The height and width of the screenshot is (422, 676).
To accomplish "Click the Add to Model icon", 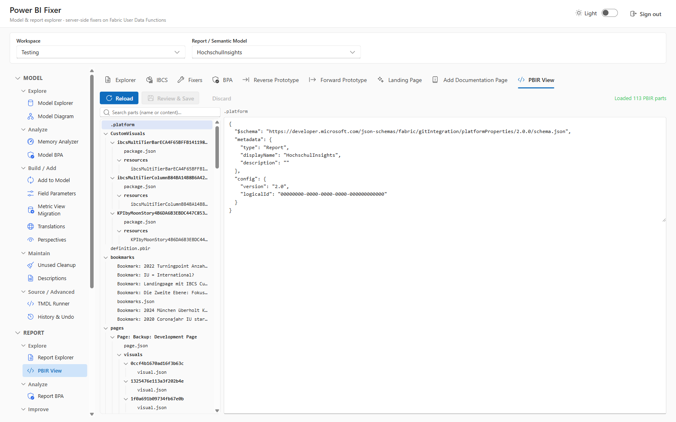I will 31,180.
